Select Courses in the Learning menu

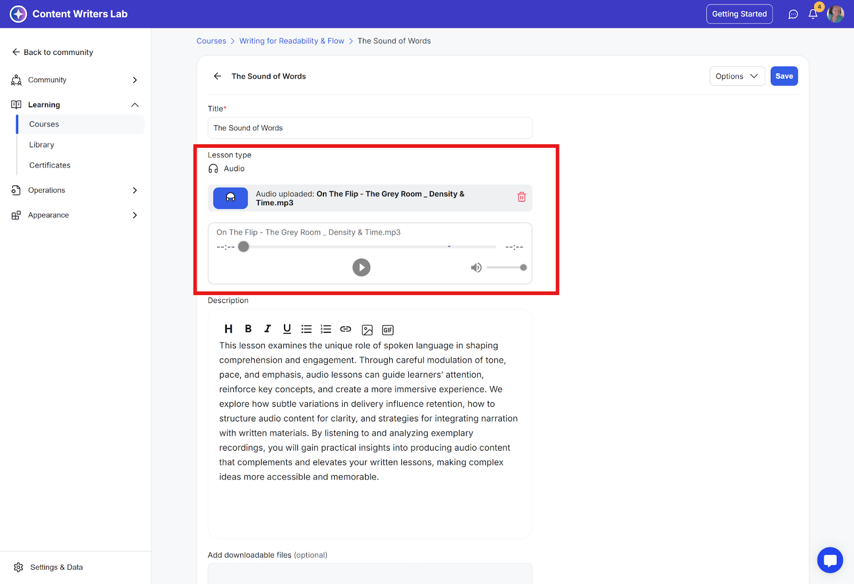80,124
